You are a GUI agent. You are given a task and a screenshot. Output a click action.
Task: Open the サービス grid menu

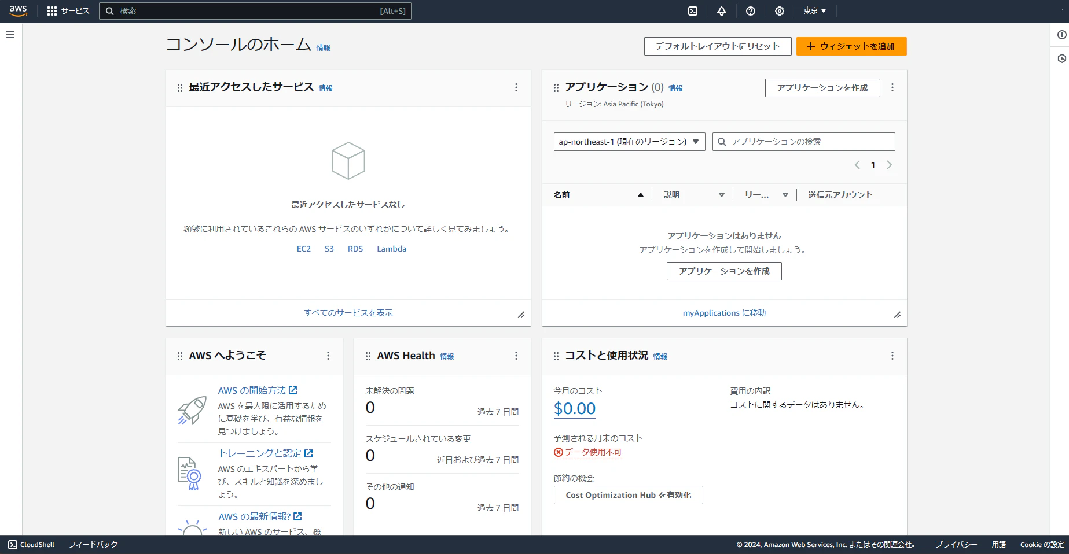[68, 11]
